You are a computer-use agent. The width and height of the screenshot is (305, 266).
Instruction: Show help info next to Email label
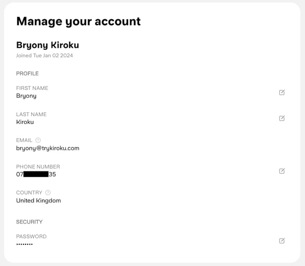coord(38,140)
